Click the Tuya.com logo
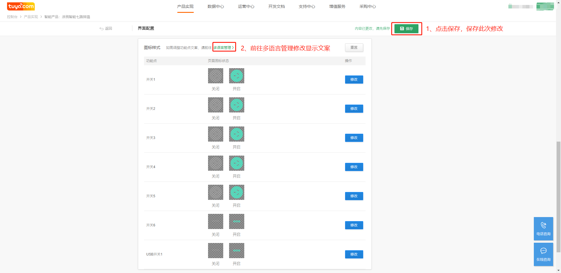The width and height of the screenshot is (561, 273). pos(21,6)
